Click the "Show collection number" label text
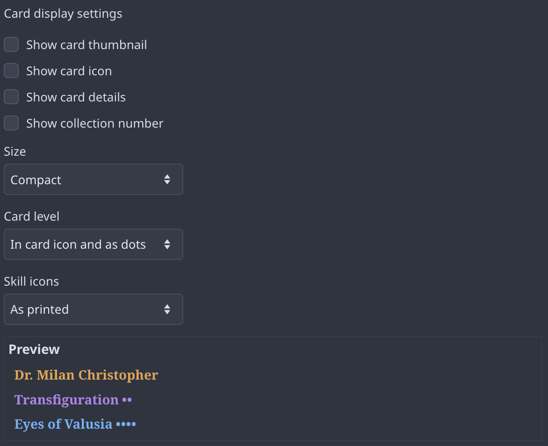The width and height of the screenshot is (548, 446). [x=95, y=123]
